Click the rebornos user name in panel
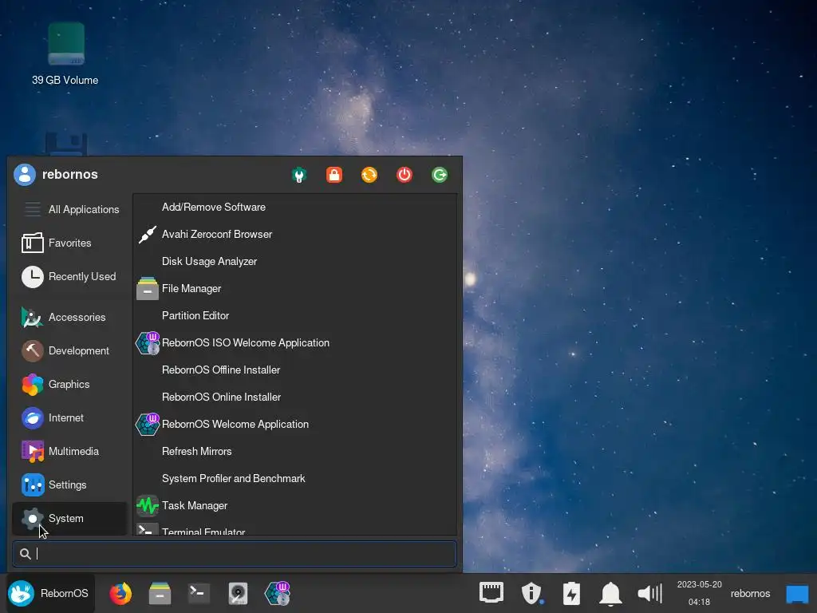 750,594
